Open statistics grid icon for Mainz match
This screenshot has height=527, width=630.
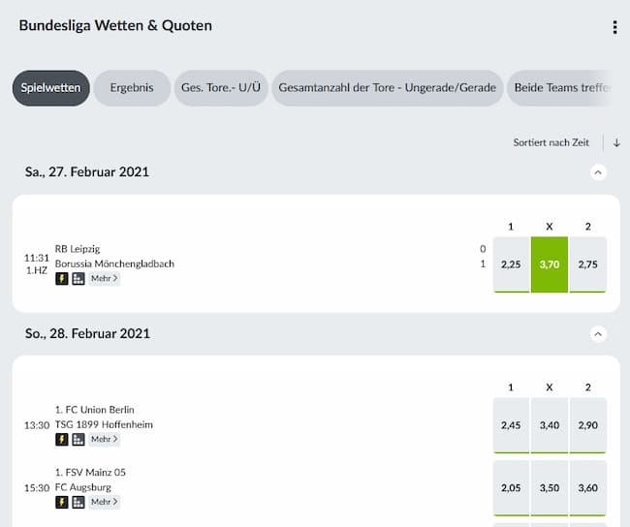click(x=79, y=502)
